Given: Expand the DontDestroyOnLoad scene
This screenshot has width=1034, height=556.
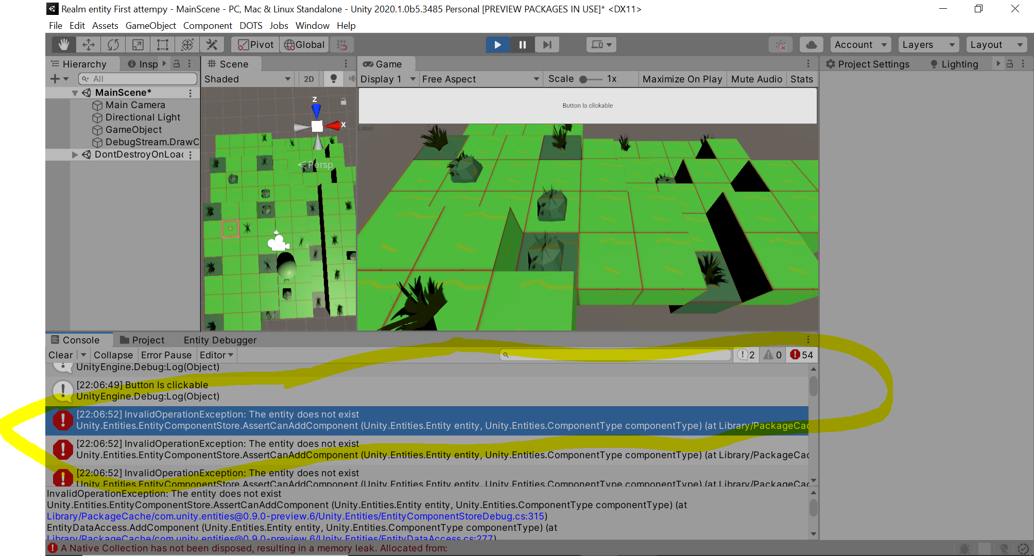Looking at the screenshot, I should [x=74, y=154].
